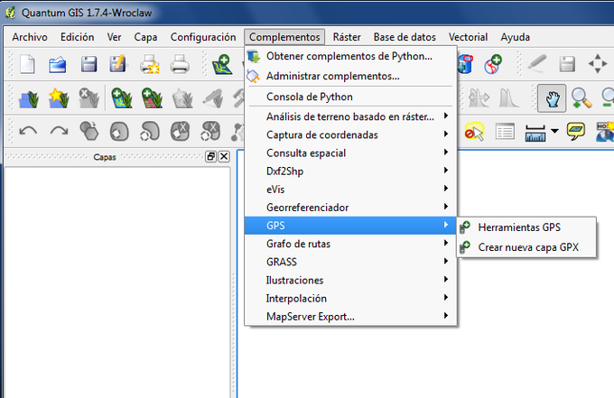Click the Measure ruler tool

pos(535,133)
